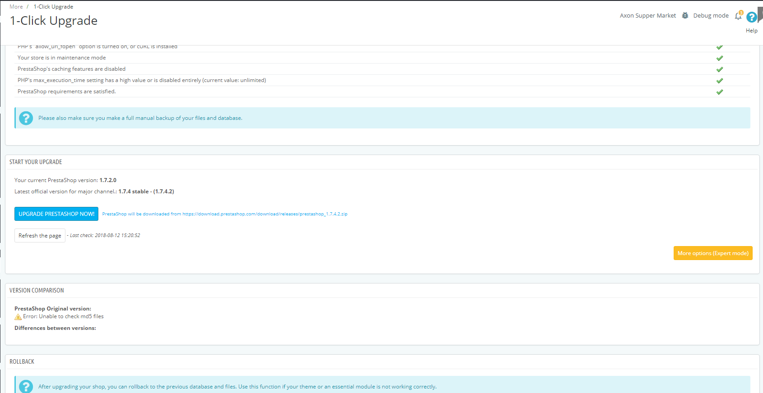
Task: Click the full manual backup notice text
Action: click(x=140, y=118)
